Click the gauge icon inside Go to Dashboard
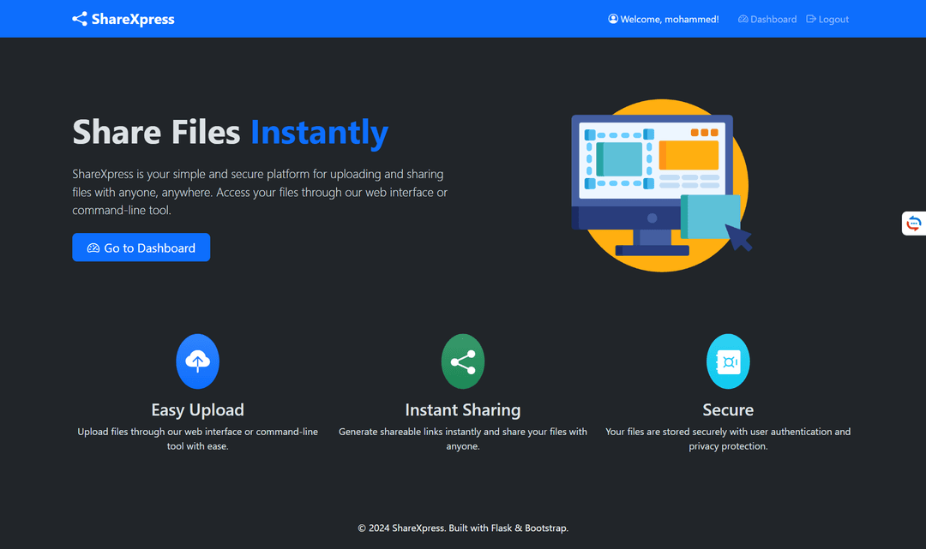This screenshot has height=549, width=926. 93,248
